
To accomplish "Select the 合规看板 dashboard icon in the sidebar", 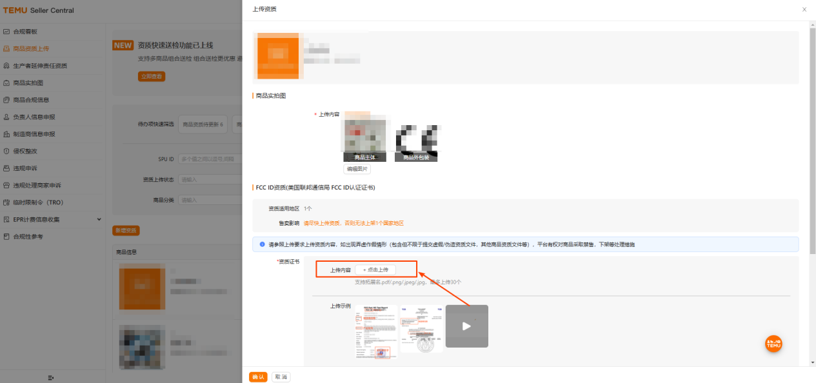I will coord(8,31).
